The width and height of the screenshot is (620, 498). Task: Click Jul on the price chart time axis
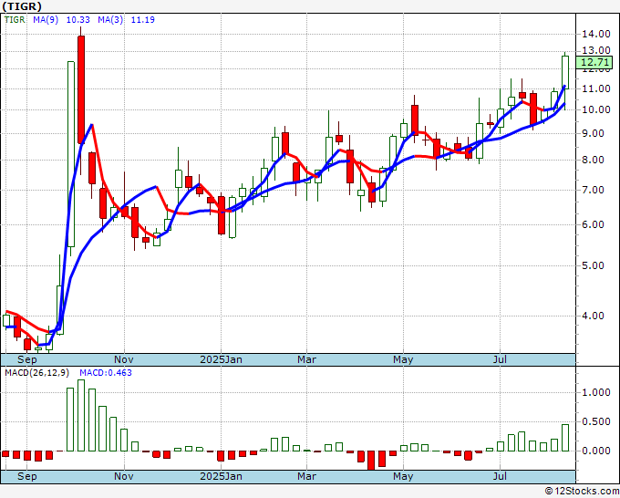(x=501, y=359)
